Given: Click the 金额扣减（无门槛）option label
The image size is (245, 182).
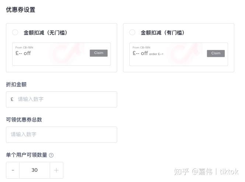Looking at the screenshot, I should pyautogui.click(x=45, y=33).
